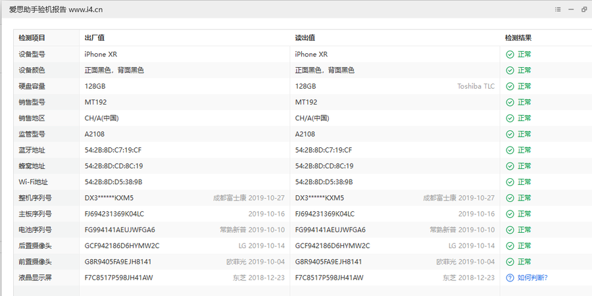Click the green check icon for 前置摄像头 row

(510, 262)
